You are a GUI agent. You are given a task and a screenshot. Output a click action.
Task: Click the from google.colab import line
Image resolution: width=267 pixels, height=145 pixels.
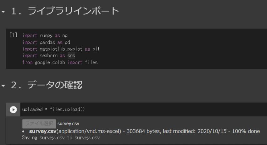coord(60,62)
